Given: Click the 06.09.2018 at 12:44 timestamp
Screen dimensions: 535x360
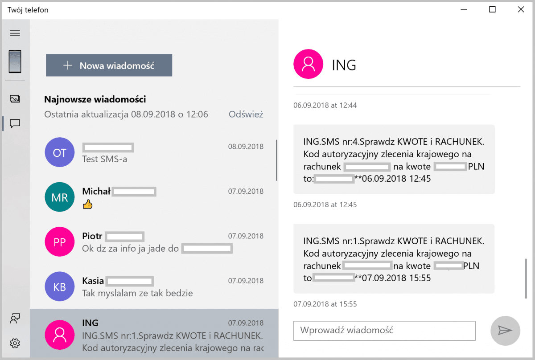Looking at the screenshot, I should coord(325,106).
